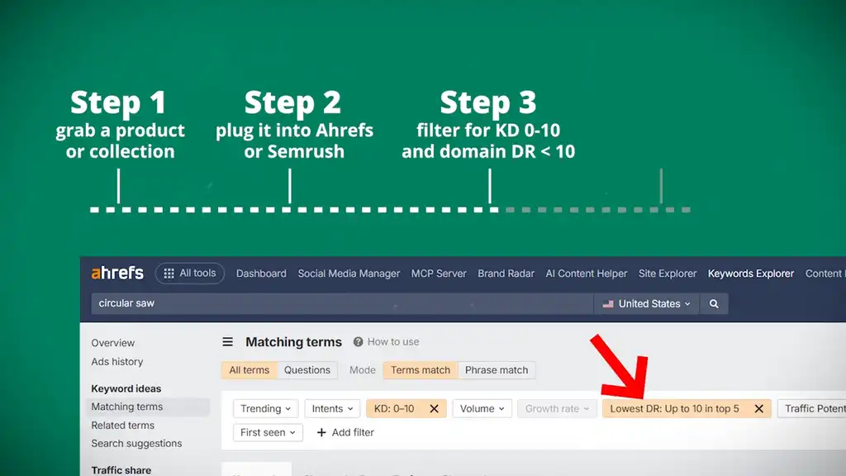Open Social Media Manager
This screenshot has width=846, height=476.
tap(349, 274)
